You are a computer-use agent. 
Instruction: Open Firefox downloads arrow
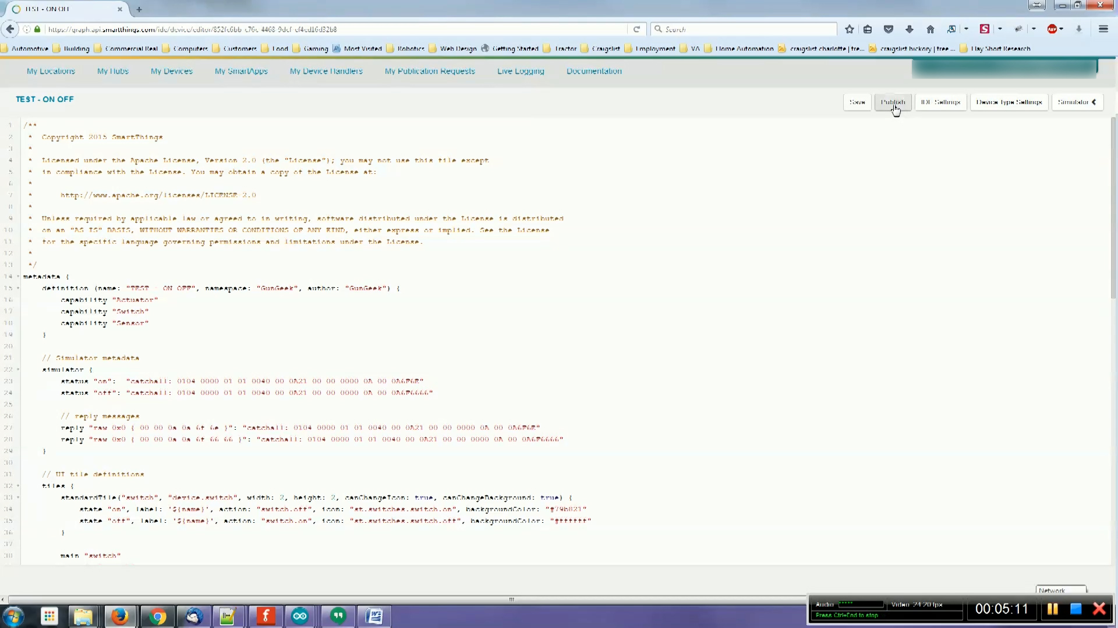(910, 29)
